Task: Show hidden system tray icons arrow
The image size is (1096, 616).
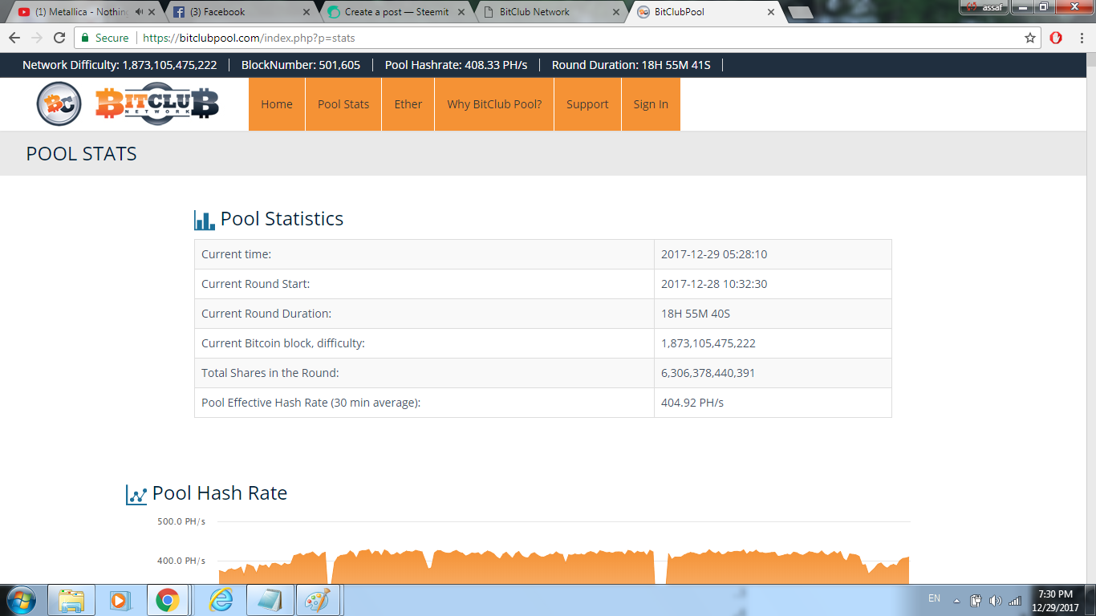Action: click(x=956, y=600)
